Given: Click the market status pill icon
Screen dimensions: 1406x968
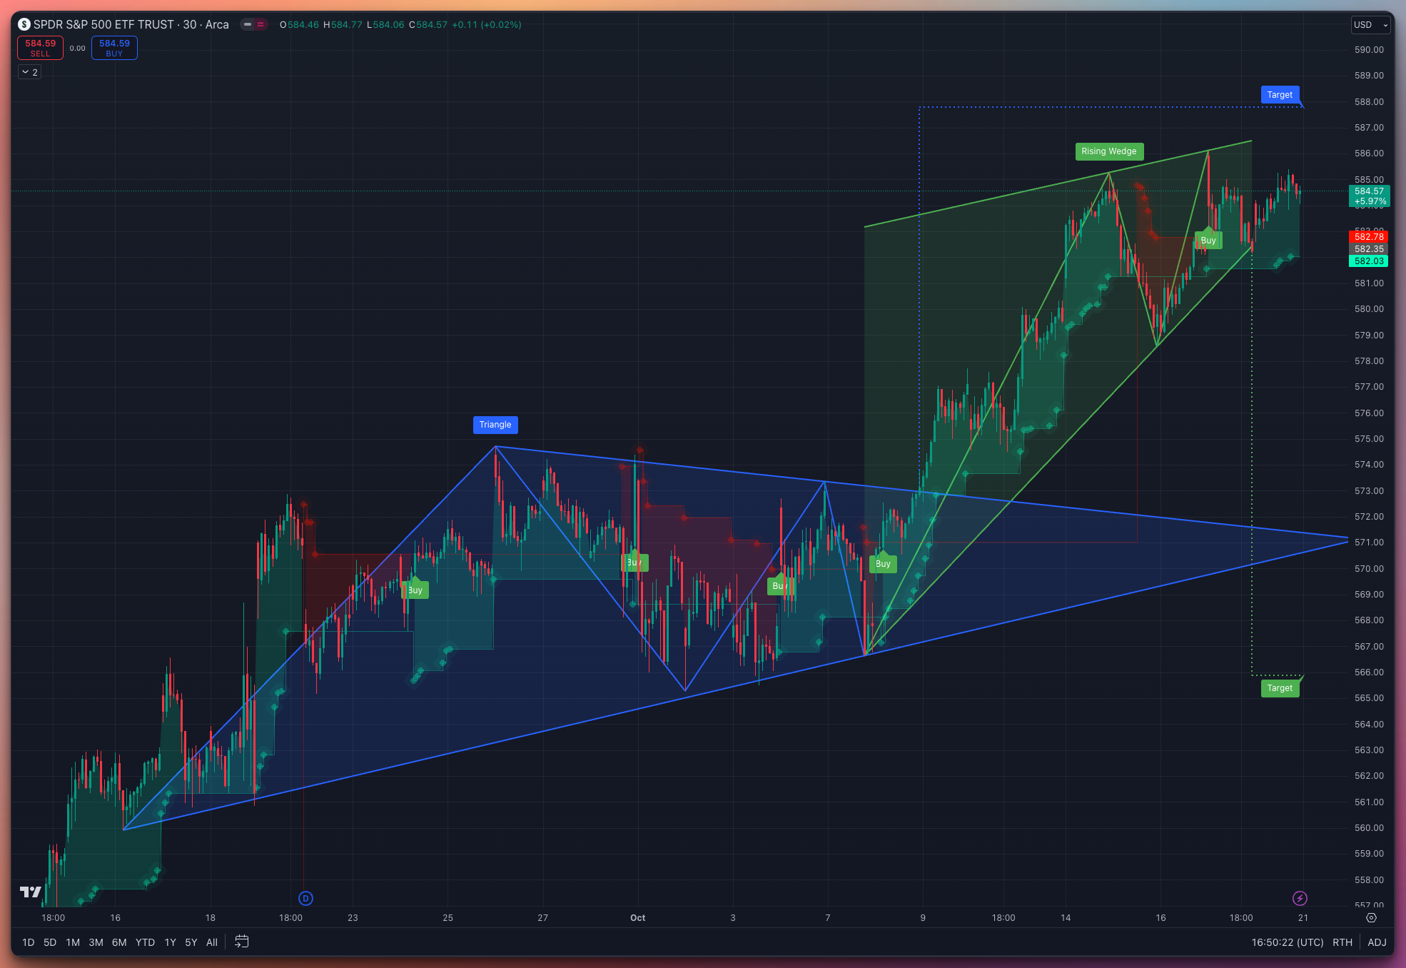Looking at the screenshot, I should 253,24.
